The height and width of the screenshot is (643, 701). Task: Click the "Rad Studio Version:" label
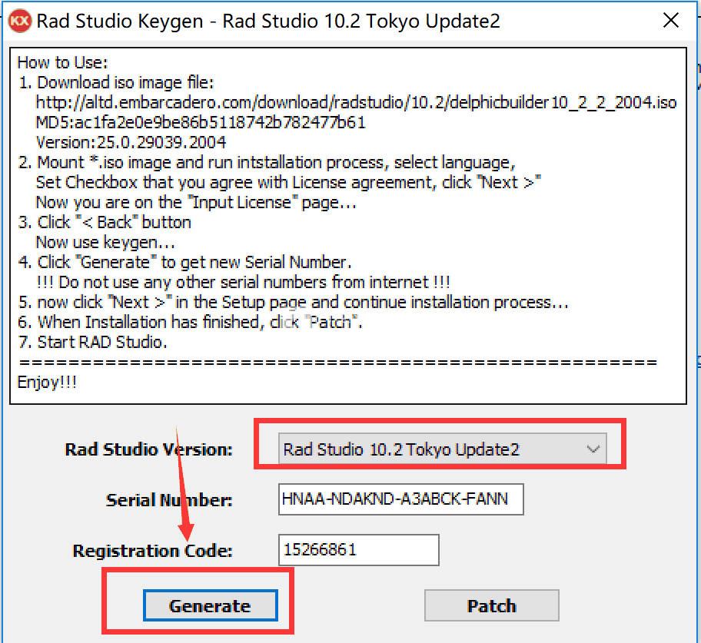149,449
